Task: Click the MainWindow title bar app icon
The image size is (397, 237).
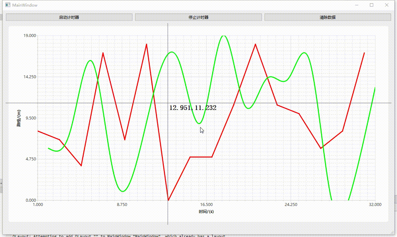Action: tap(8, 5)
